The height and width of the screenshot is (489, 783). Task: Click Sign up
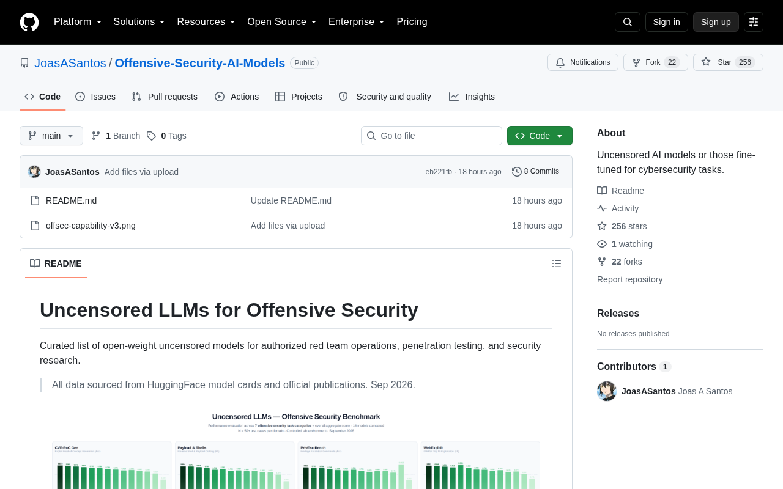716,22
